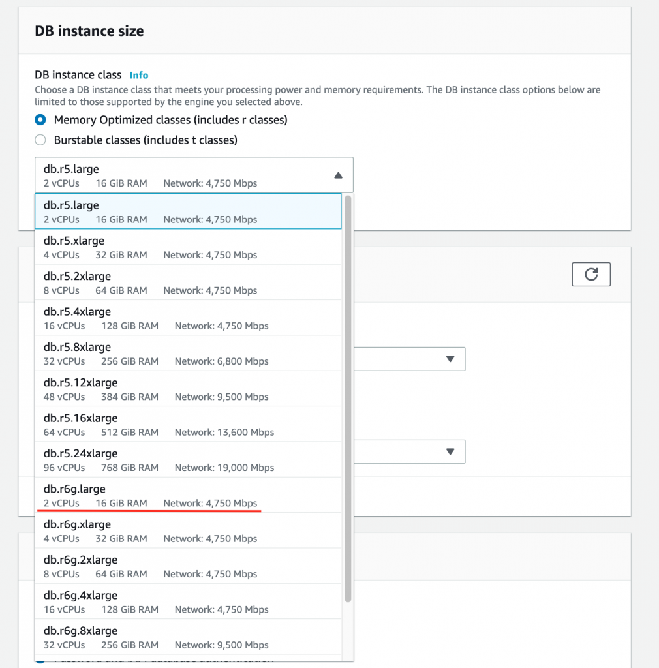Choose db.r5.xlarge from the list
The height and width of the screenshot is (668, 659).
pos(189,247)
